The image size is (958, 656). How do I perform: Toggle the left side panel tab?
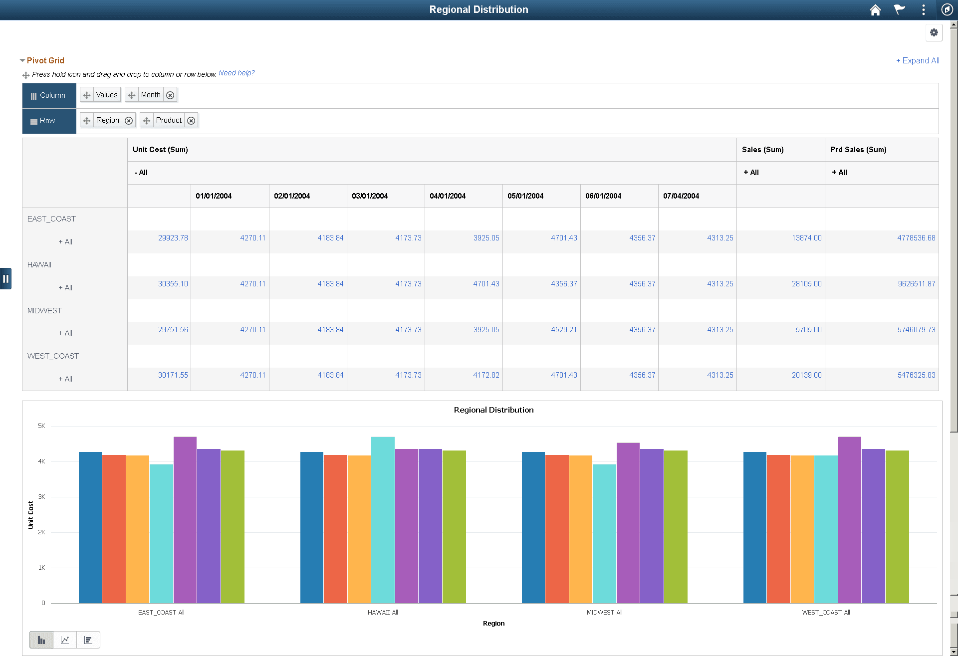click(5, 279)
